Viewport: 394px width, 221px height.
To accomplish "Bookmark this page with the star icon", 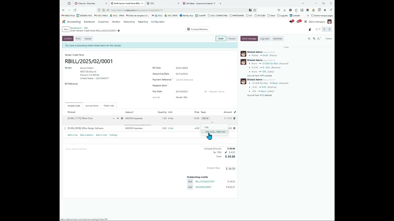I will [255, 10].
